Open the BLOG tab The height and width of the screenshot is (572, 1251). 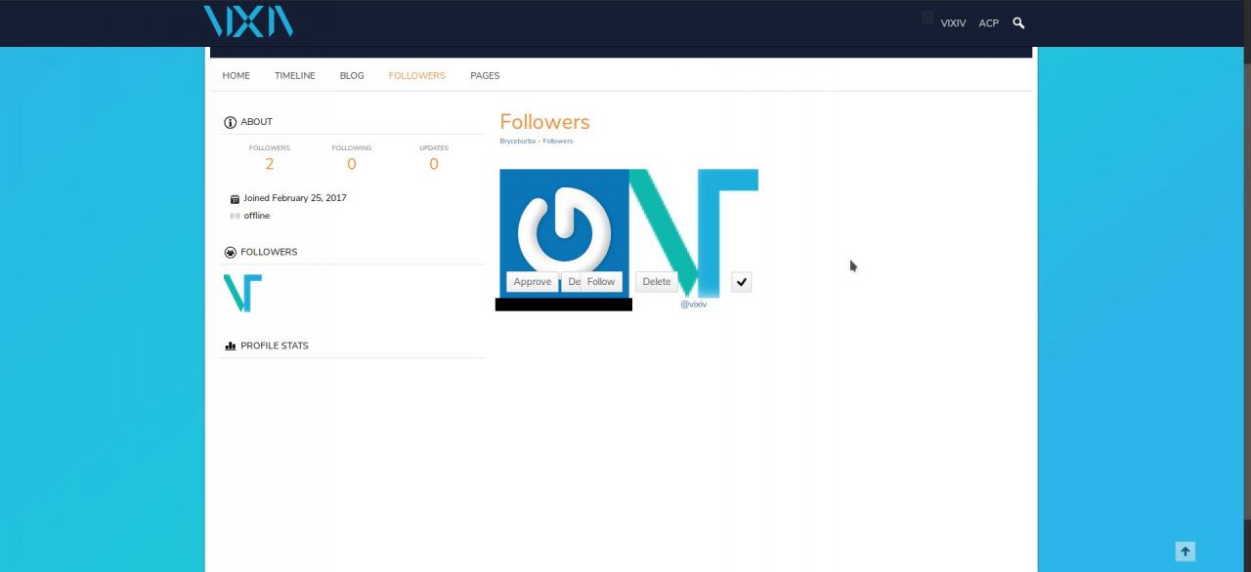point(352,75)
